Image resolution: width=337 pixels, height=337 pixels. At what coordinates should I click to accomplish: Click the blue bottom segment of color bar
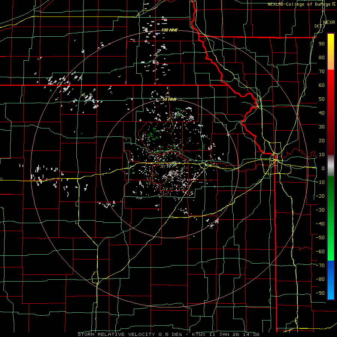click(x=331, y=280)
